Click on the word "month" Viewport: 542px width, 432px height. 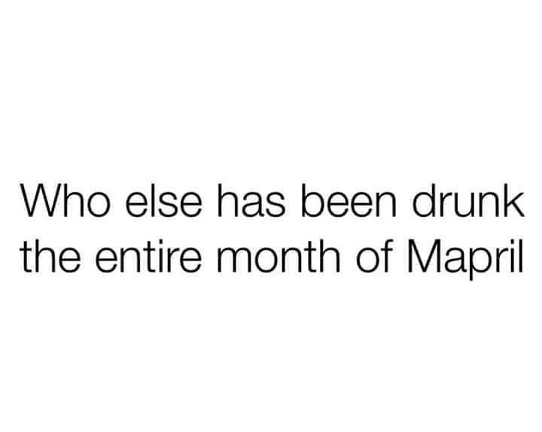(x=279, y=256)
